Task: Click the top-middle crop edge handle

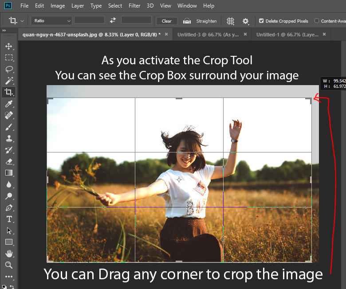Action: [179, 98]
